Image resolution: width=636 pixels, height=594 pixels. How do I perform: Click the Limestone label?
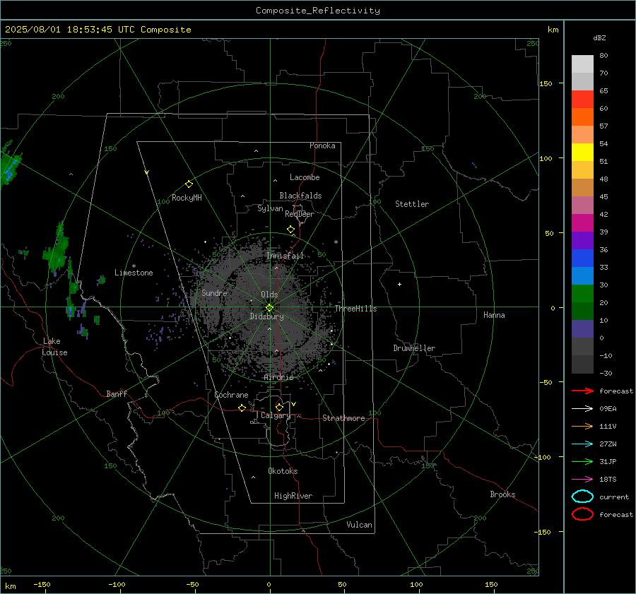tap(134, 273)
